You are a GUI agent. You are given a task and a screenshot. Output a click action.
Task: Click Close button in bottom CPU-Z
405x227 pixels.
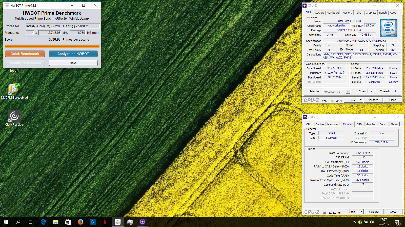pyautogui.click(x=393, y=212)
